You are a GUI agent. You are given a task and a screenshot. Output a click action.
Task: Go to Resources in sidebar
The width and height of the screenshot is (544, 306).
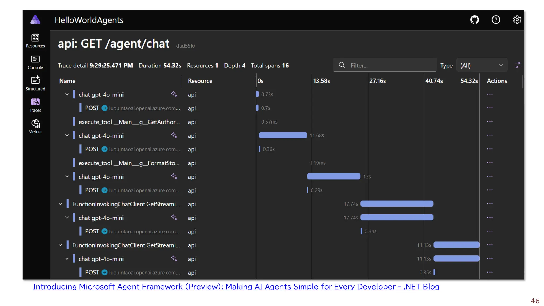(35, 41)
